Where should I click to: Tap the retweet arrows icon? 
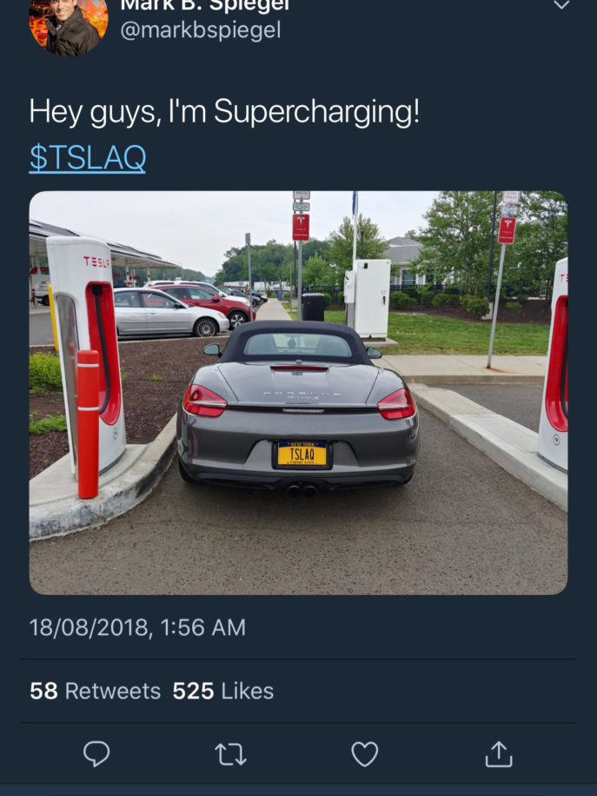point(230,754)
